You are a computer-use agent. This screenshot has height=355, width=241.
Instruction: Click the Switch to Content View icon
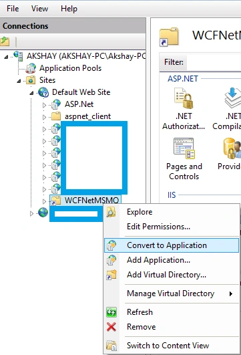tap(111, 346)
